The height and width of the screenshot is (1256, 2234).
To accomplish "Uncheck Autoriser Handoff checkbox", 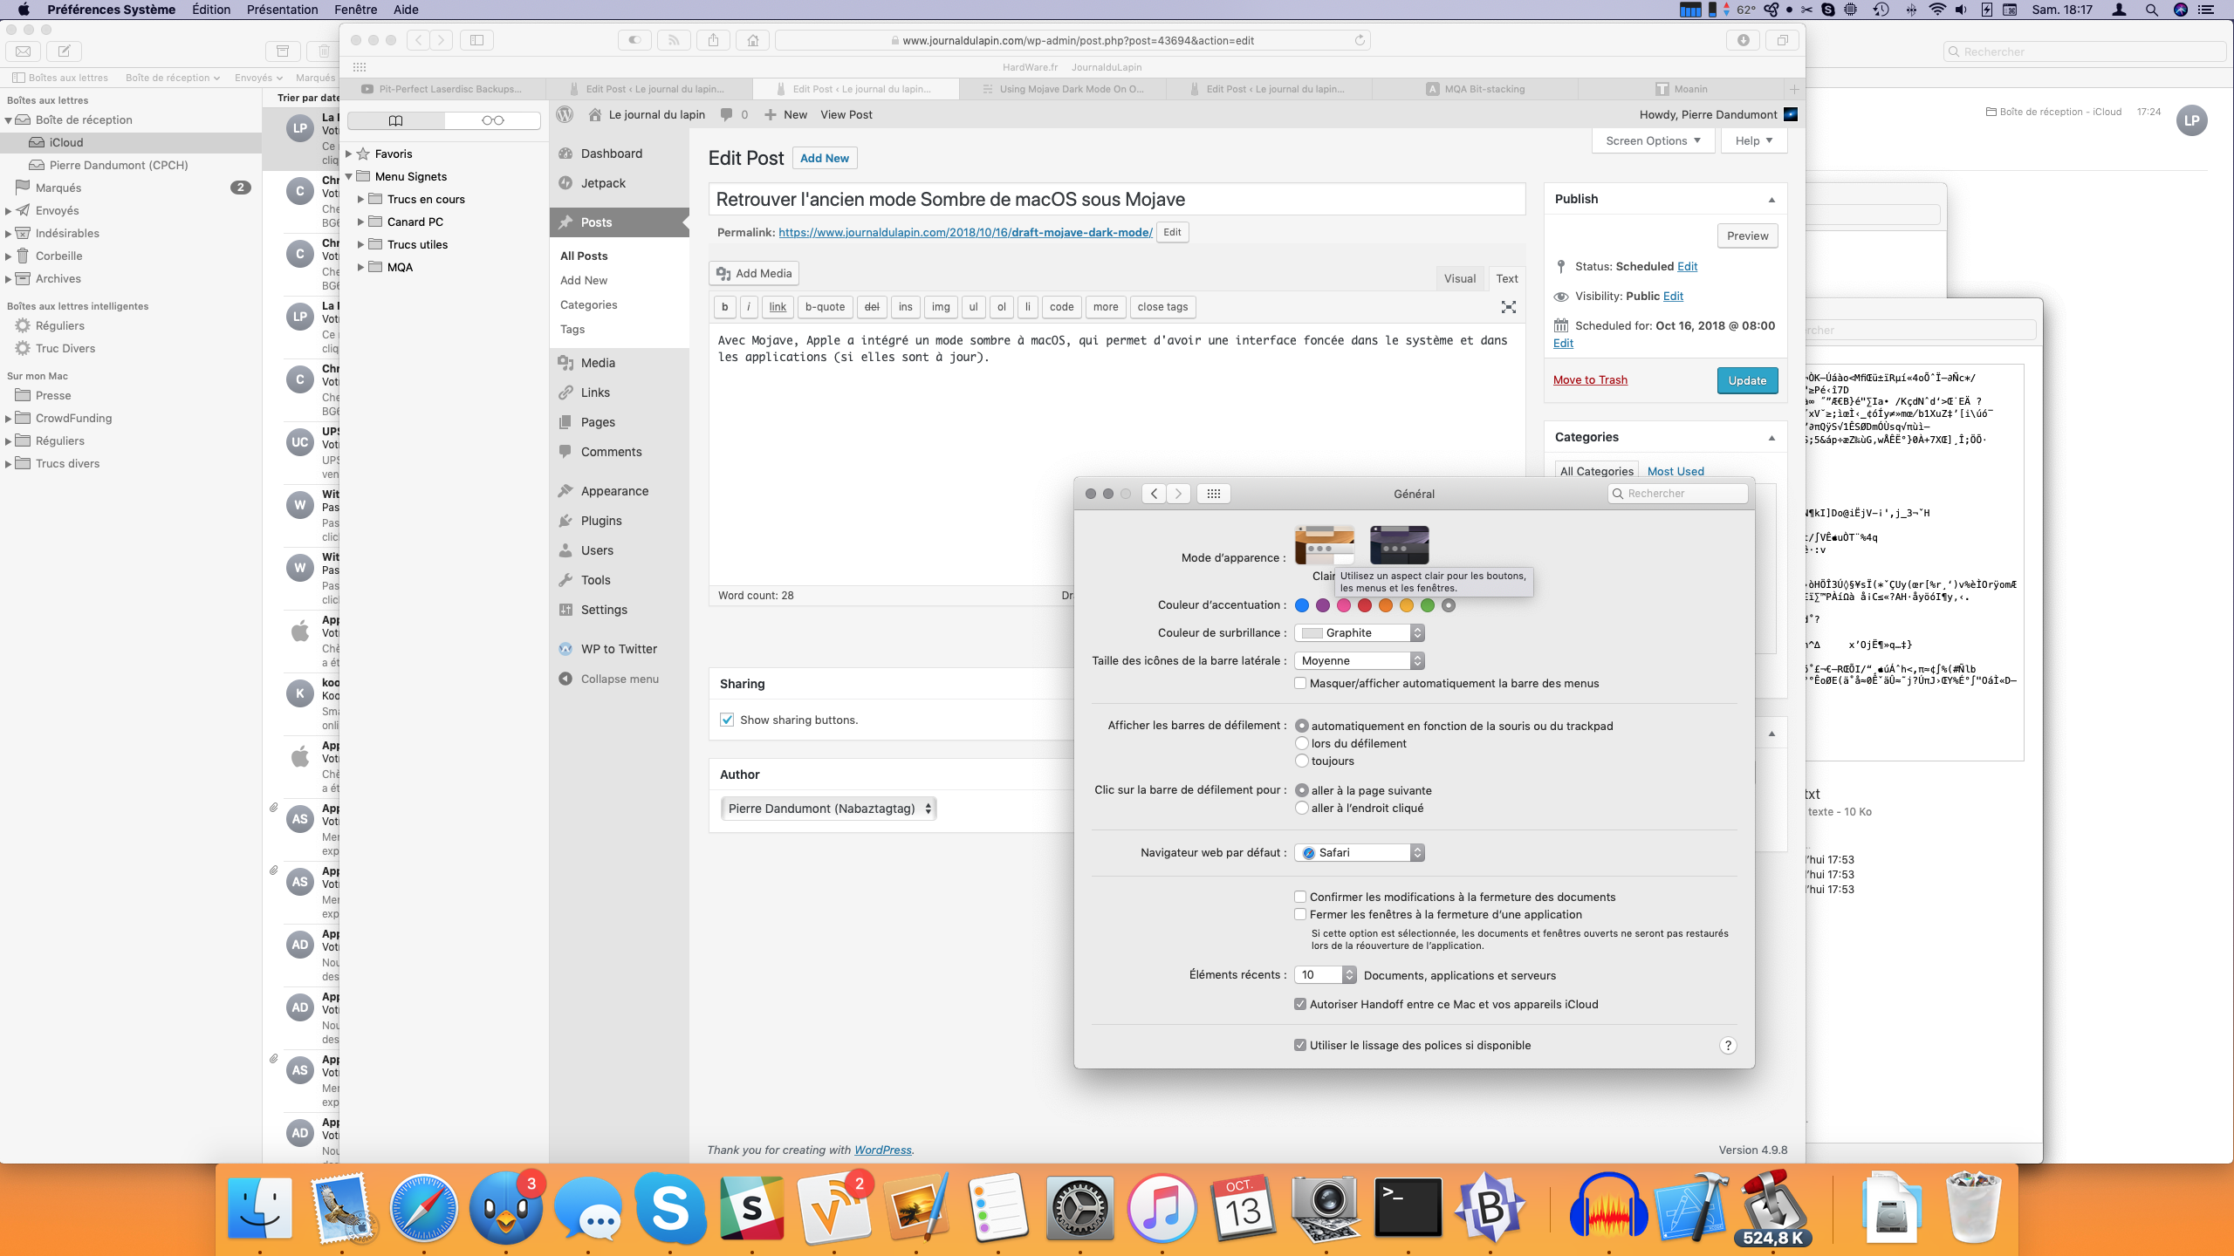I will tap(1300, 1004).
